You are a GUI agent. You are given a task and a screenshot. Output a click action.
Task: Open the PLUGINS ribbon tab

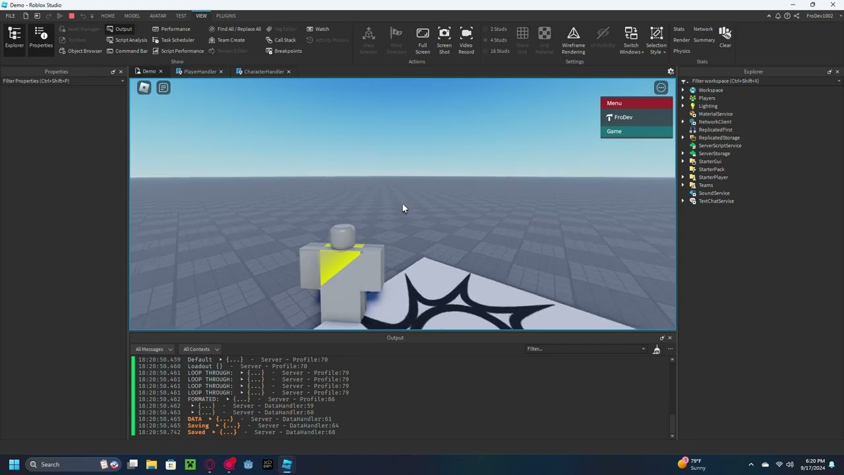pos(226,16)
